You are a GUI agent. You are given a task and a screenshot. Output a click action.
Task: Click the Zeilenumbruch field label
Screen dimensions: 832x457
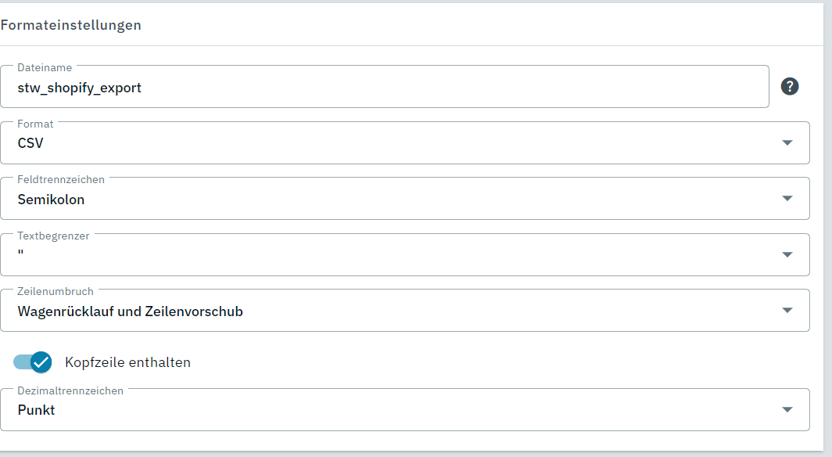coord(56,292)
